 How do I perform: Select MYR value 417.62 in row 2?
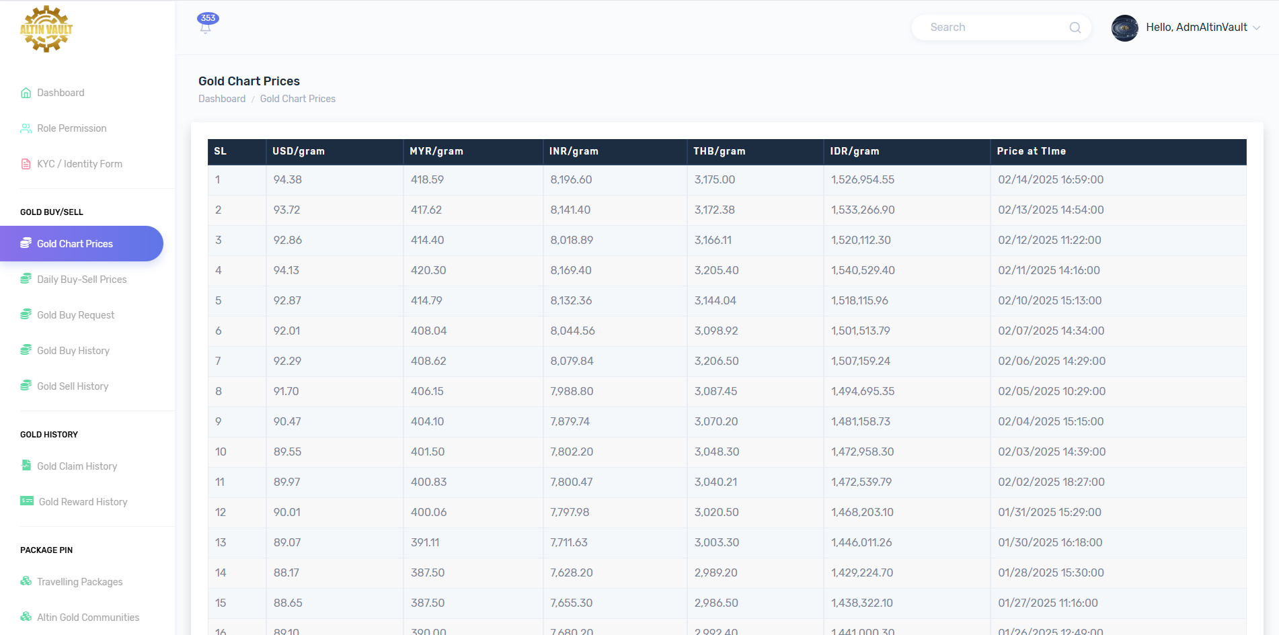point(426,210)
